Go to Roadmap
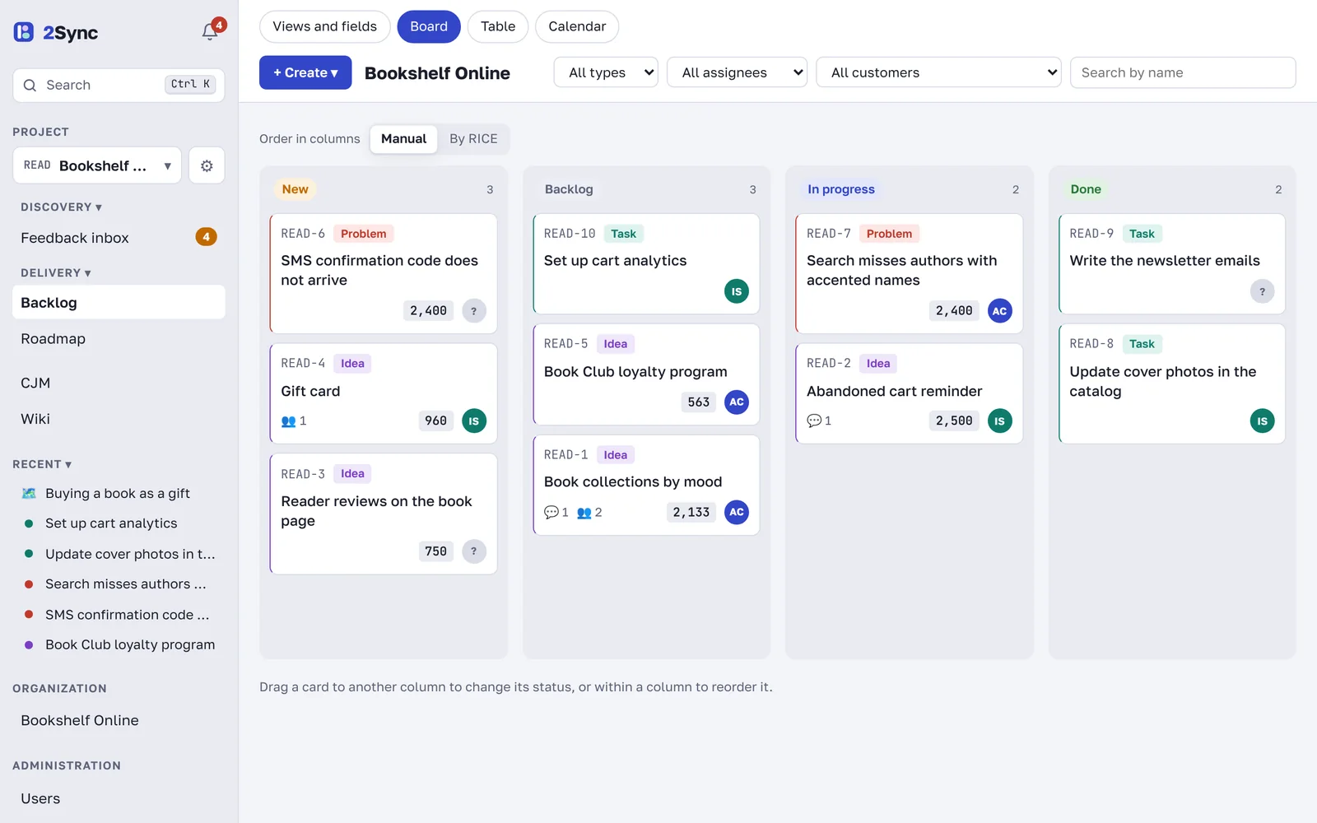This screenshot has width=1317, height=823. pos(119,339)
